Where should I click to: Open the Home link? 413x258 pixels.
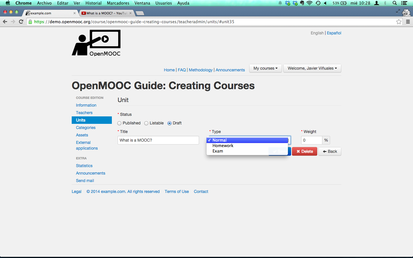point(169,70)
